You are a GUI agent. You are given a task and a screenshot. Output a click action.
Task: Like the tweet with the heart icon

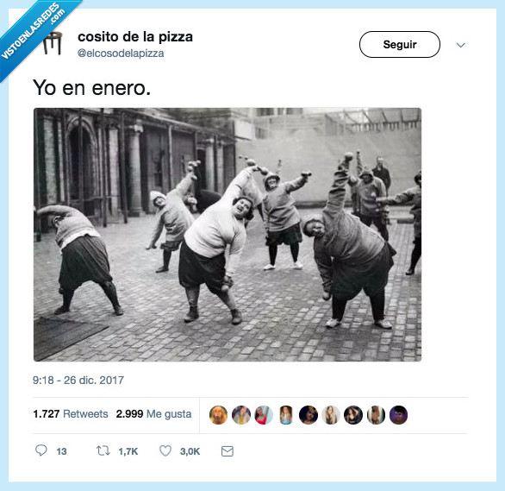[x=165, y=450]
